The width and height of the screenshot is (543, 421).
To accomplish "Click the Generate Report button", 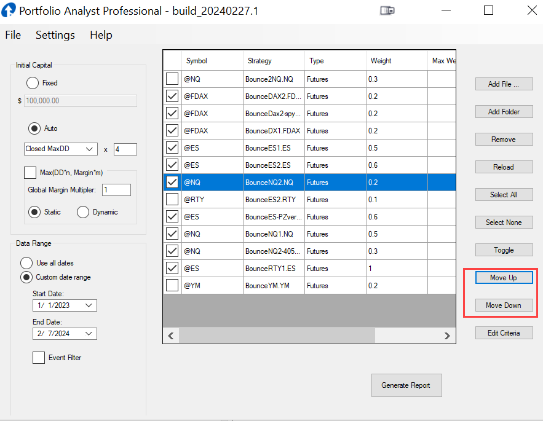I will 406,385.
